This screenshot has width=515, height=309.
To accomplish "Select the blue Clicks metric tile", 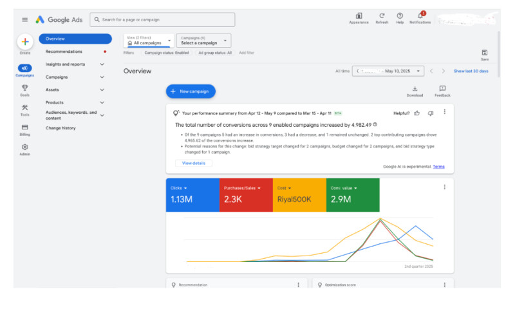I will coord(192,194).
